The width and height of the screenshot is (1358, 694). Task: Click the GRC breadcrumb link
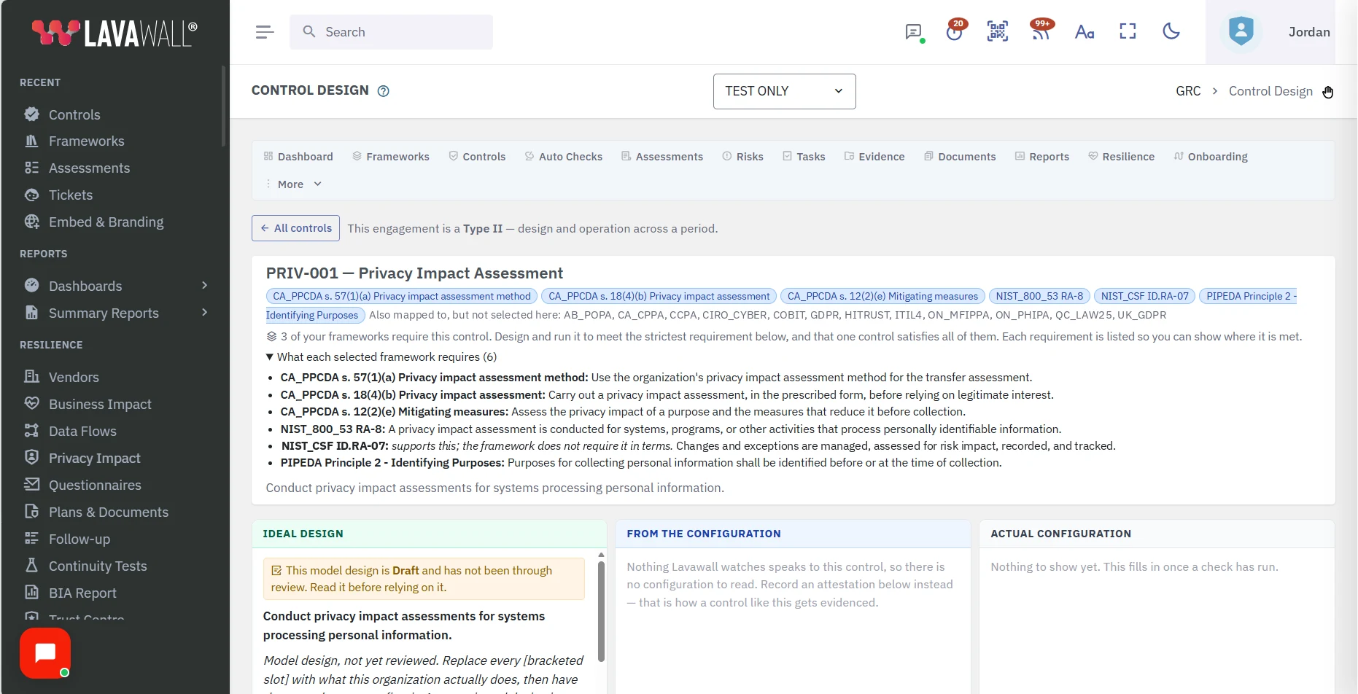coord(1188,91)
